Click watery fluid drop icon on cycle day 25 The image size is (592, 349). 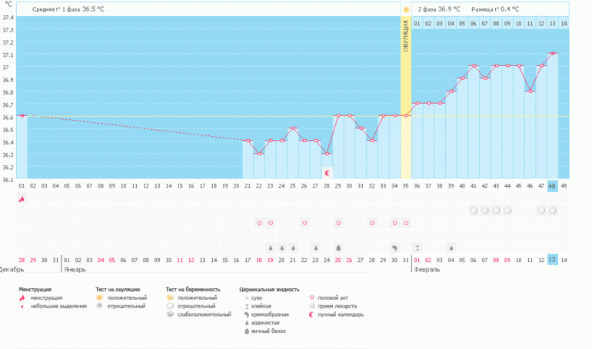pyautogui.click(x=293, y=248)
